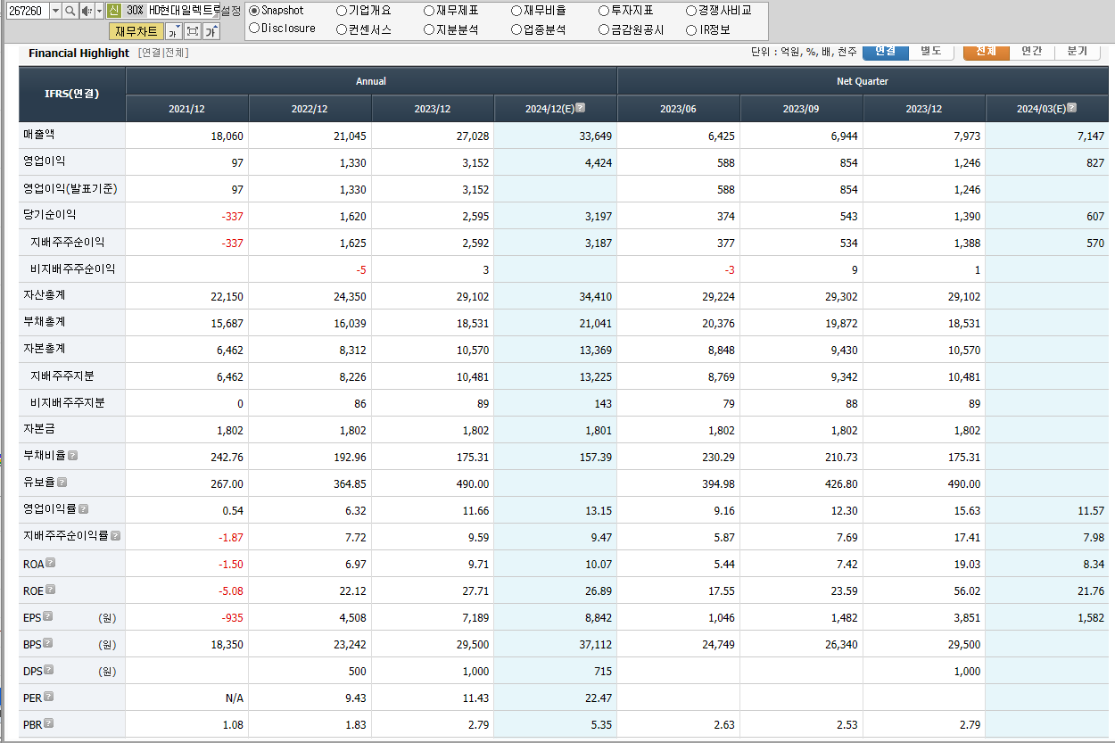1115x743 pixels.
Task: Select the 컨센서스 radio button
Action: tap(342, 29)
